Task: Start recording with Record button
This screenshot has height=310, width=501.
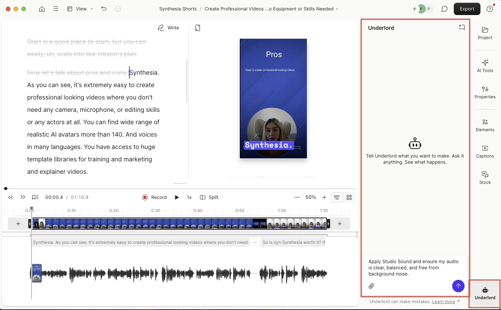Action: 154,197
